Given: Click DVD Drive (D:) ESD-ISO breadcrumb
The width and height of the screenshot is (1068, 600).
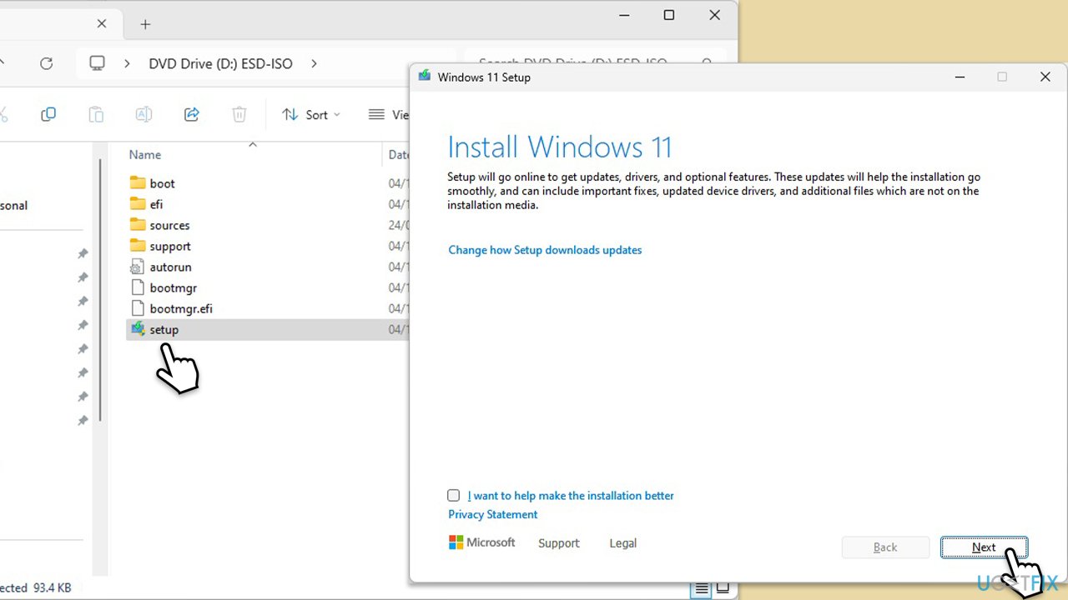Looking at the screenshot, I should 220,63.
